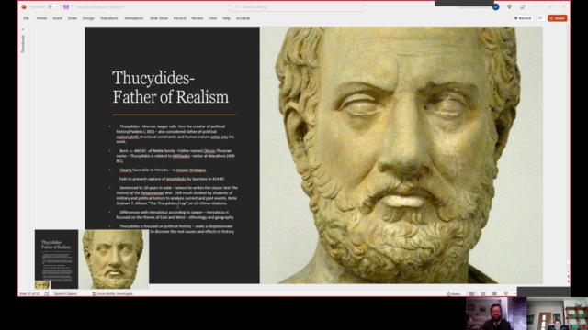Click the Share button
The width and height of the screenshot is (588, 330).
tap(558, 18)
